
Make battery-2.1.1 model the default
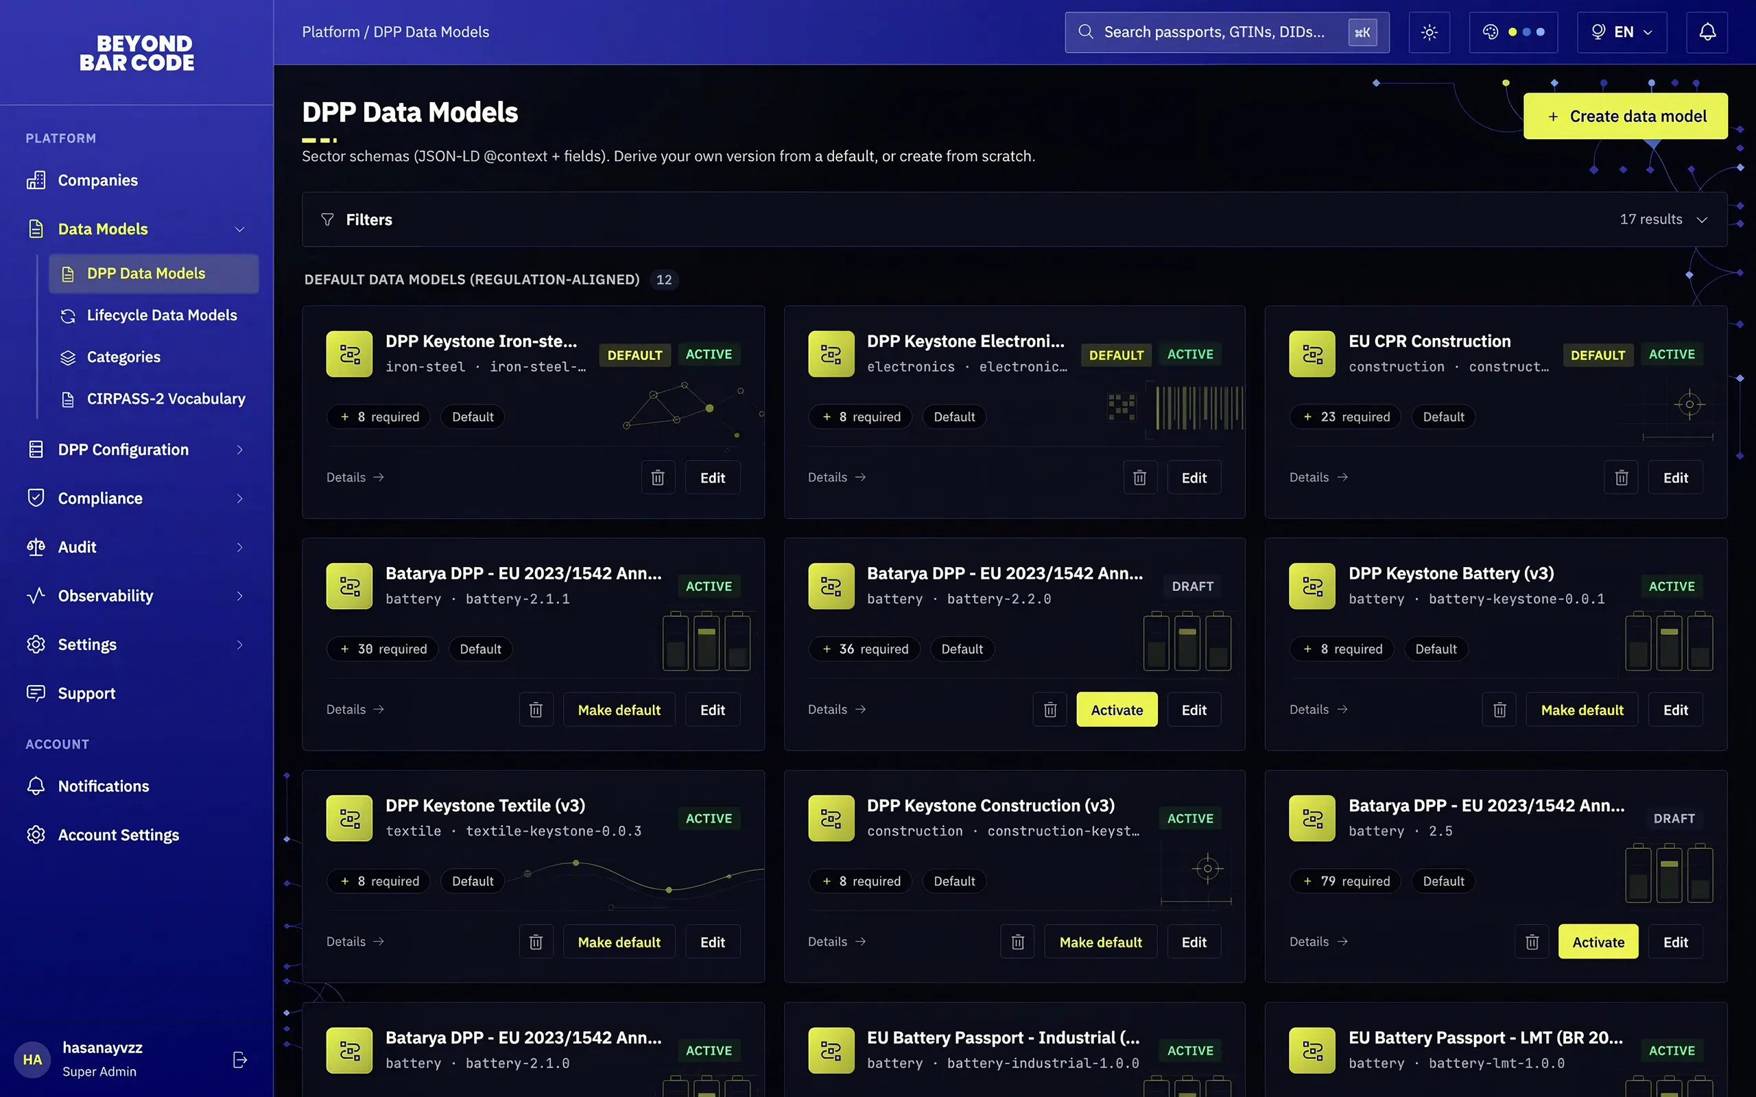point(619,710)
